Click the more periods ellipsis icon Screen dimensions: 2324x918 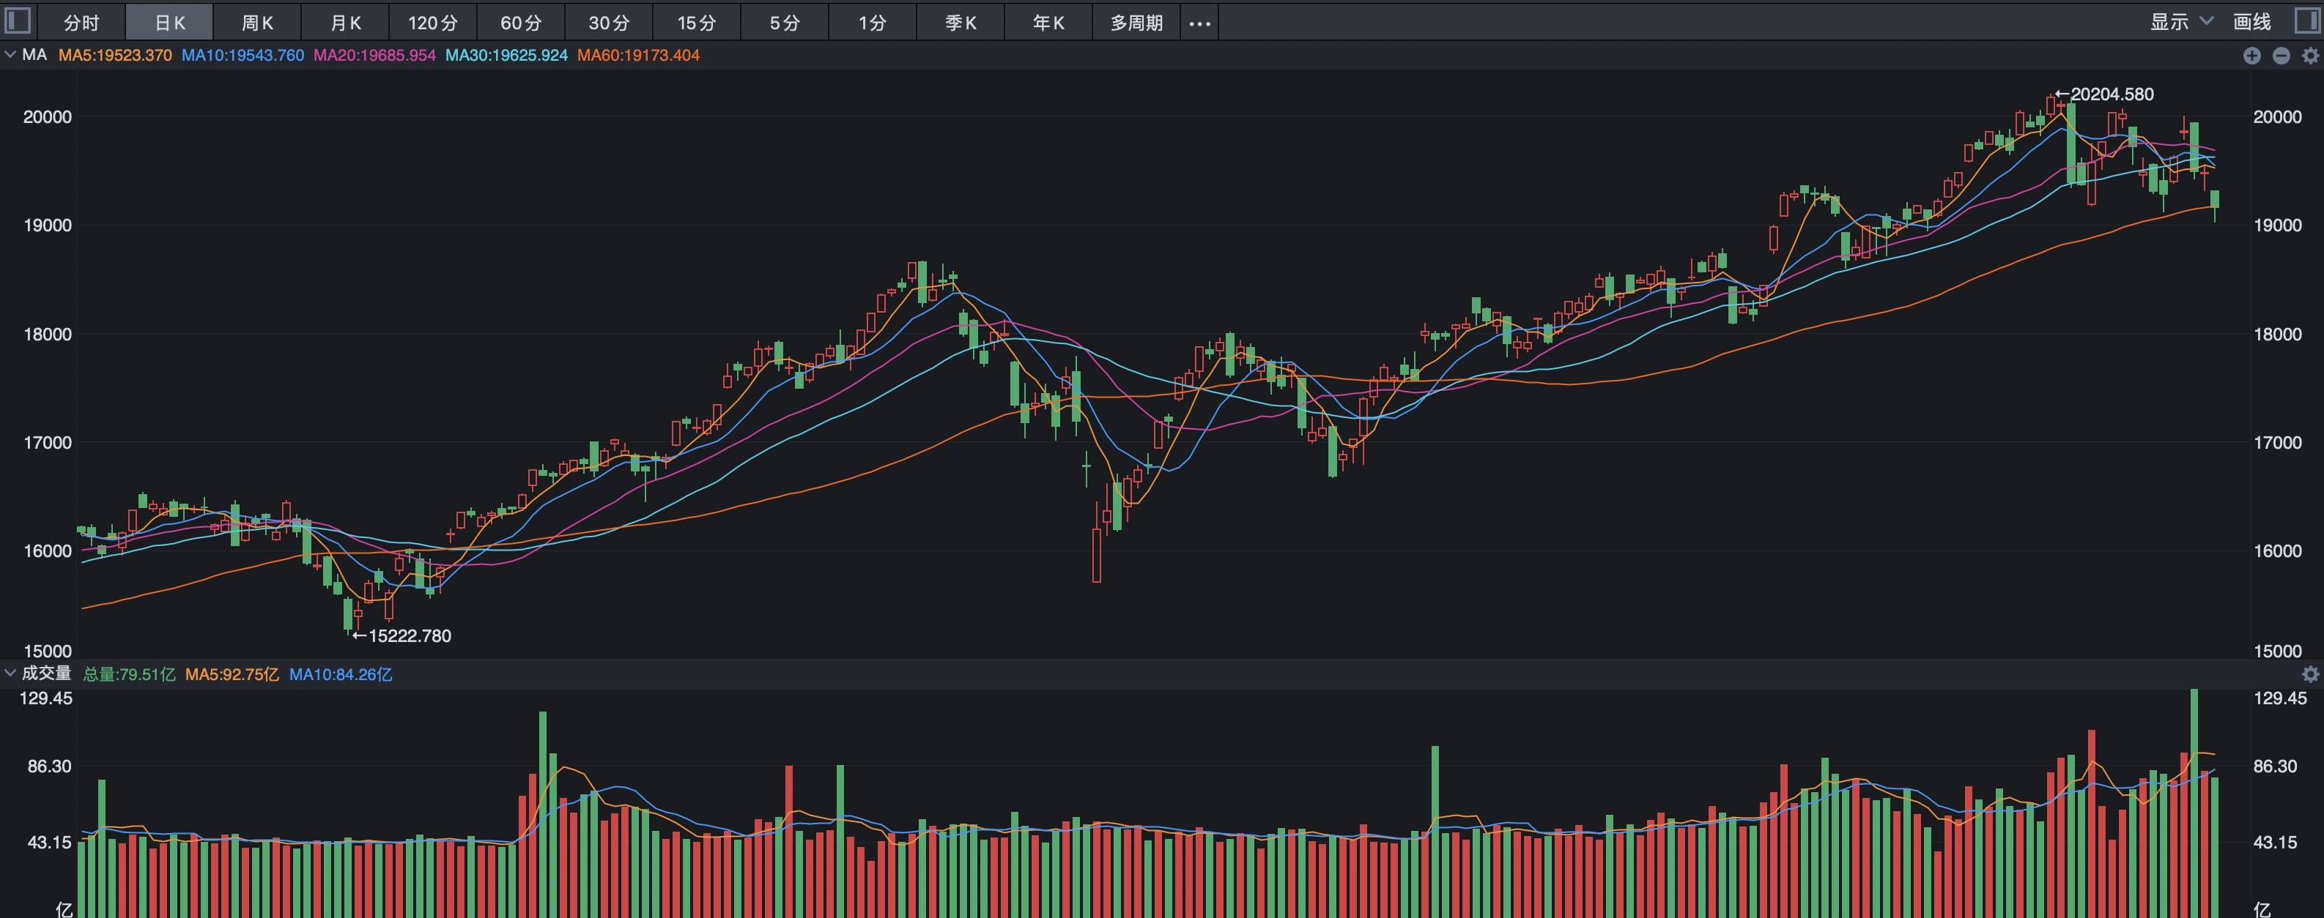point(1199,23)
